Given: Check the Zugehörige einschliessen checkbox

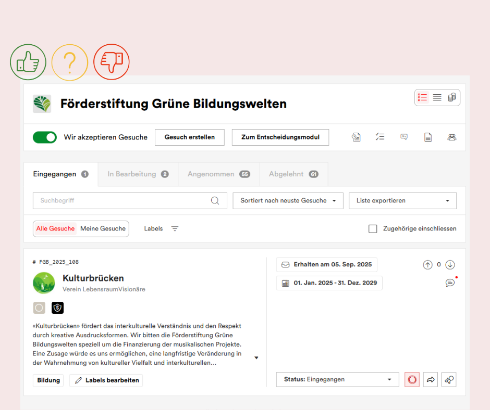Looking at the screenshot, I should (x=373, y=229).
